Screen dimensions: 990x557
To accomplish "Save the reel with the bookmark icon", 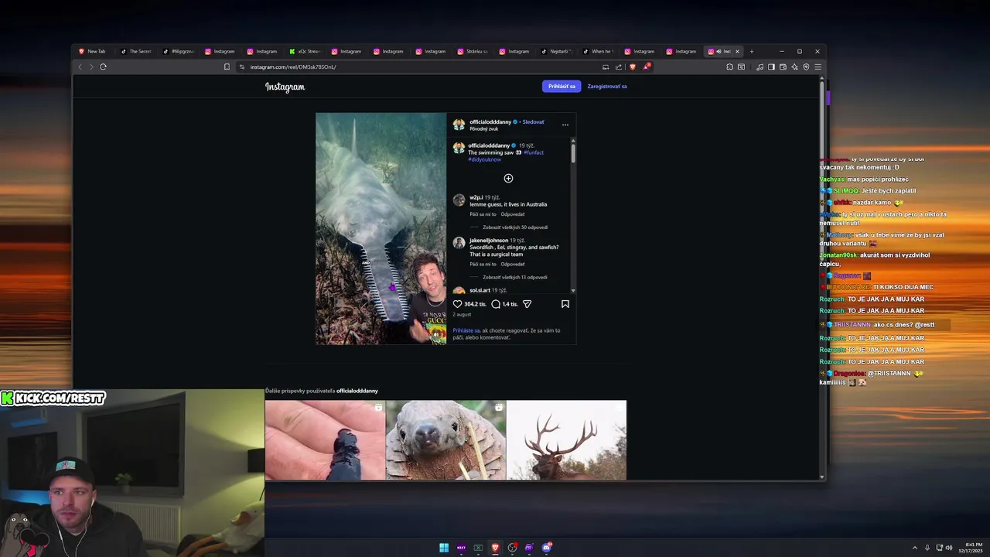I will point(565,304).
